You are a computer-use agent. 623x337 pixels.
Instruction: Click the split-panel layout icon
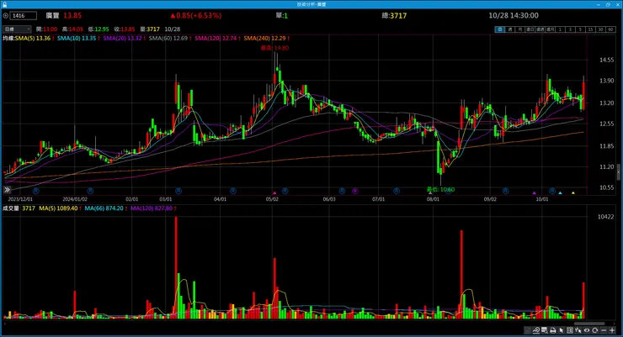pyautogui.click(x=570, y=330)
